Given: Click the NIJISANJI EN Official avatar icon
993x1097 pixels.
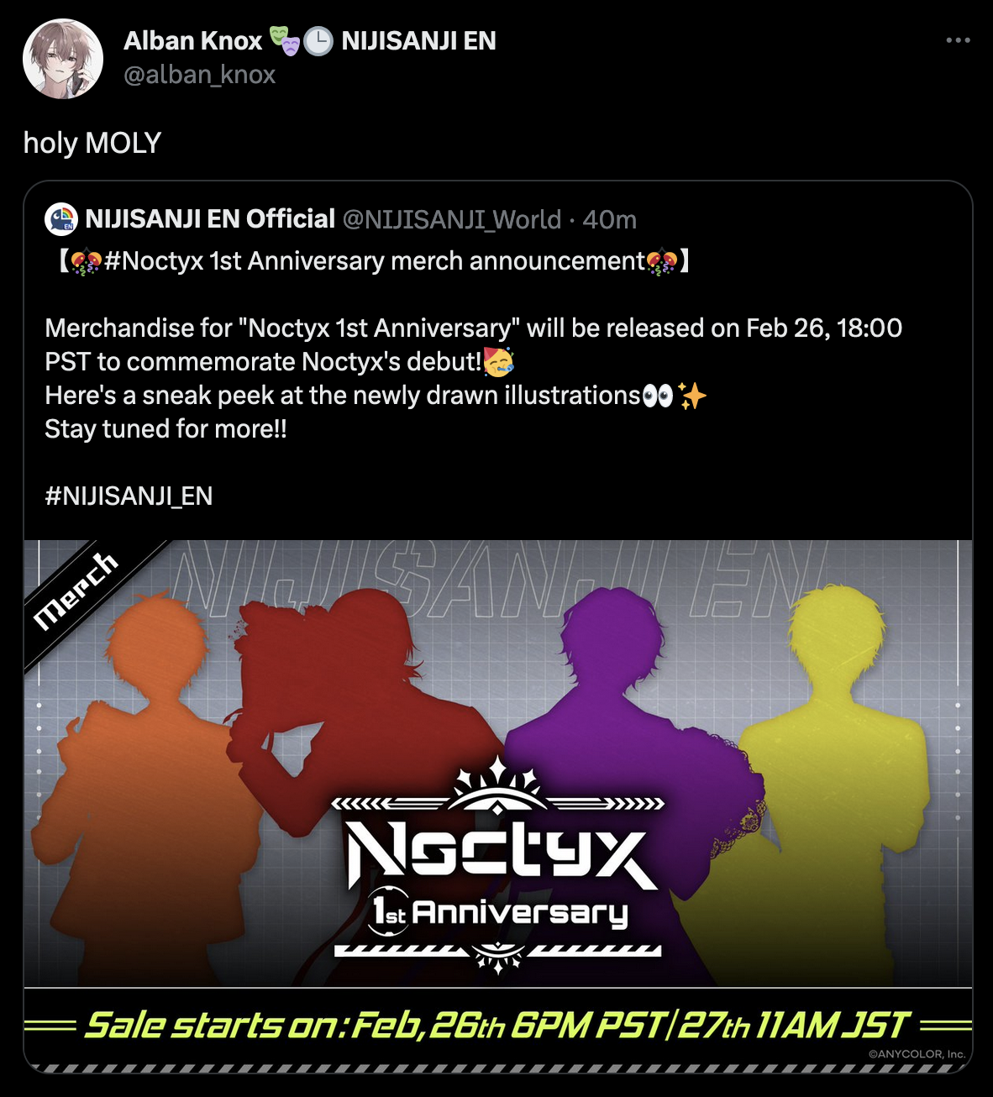Looking at the screenshot, I should click(61, 218).
